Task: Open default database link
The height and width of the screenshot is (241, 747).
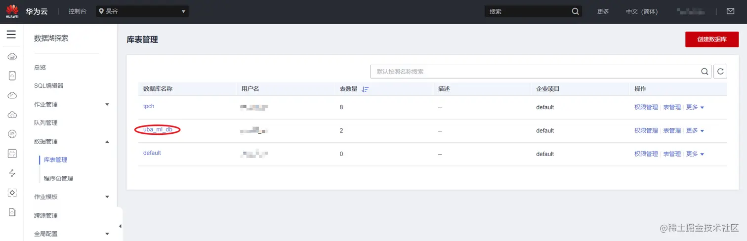Action: pyautogui.click(x=152, y=153)
